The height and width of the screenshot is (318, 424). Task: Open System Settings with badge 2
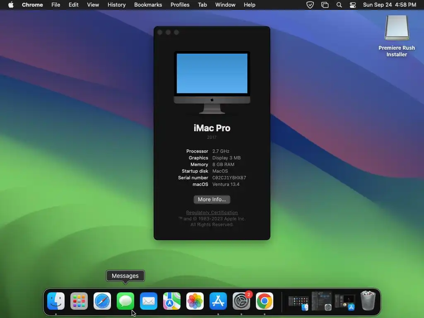(241, 301)
